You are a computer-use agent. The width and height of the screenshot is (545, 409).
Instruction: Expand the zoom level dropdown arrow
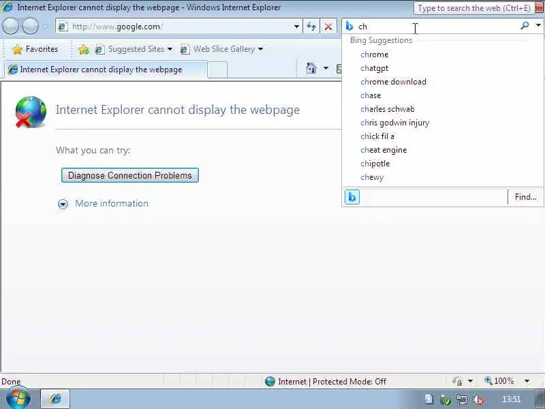[x=527, y=381]
